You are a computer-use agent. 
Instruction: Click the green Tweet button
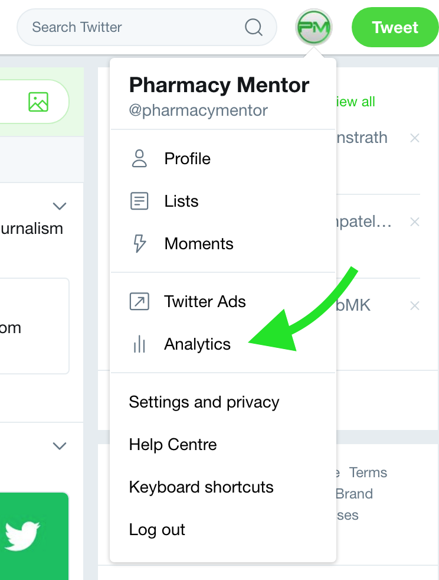pos(395,27)
